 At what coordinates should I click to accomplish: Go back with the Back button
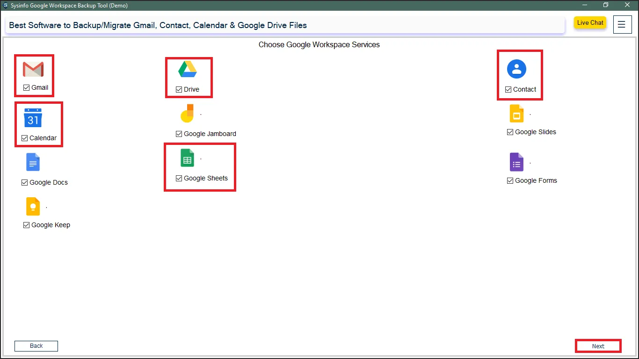coord(36,346)
